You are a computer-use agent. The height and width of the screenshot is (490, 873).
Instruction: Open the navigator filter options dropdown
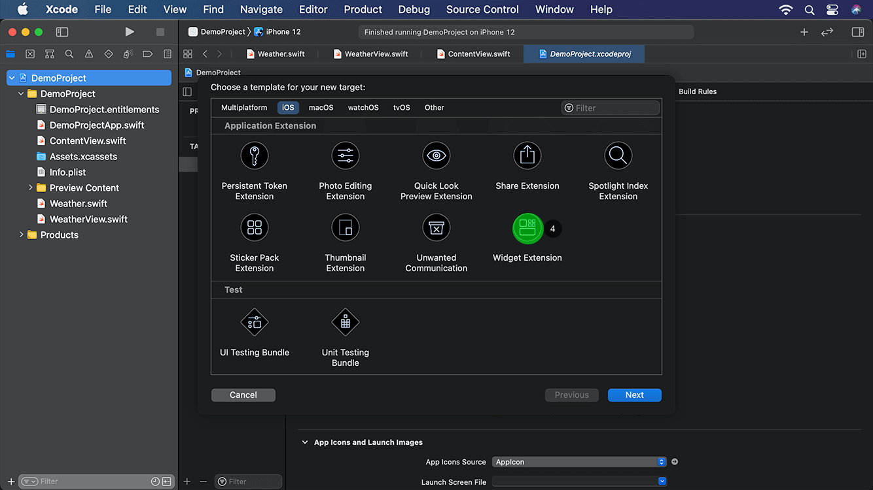(x=29, y=482)
